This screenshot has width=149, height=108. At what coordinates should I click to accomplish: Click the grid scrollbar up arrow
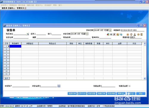tap(145, 44)
